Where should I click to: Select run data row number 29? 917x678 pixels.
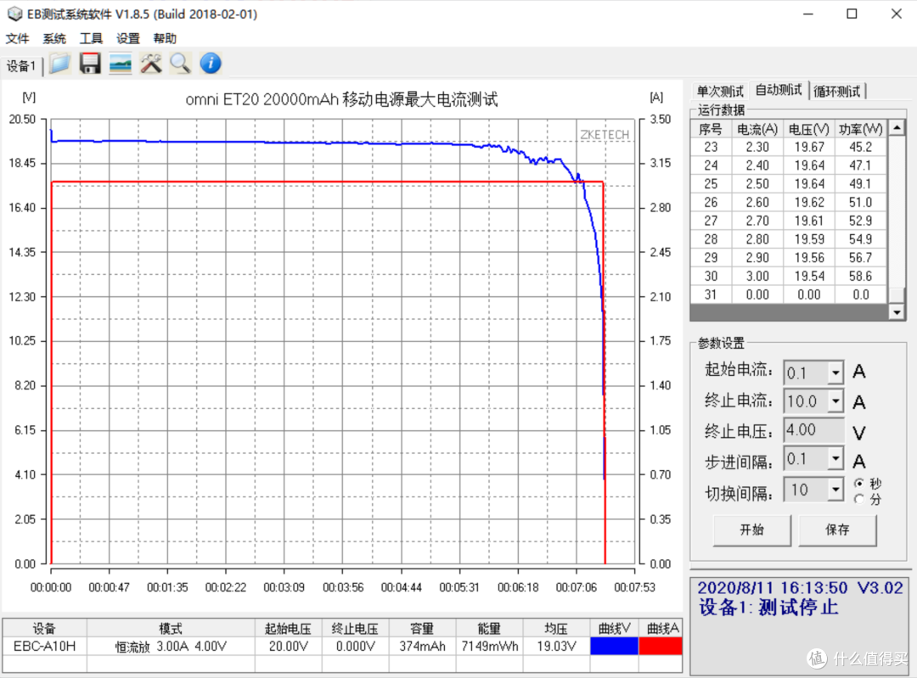coord(788,257)
